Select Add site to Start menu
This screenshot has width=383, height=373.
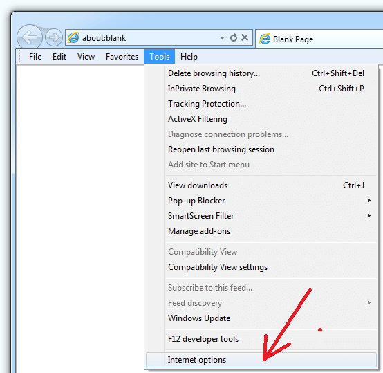[x=261, y=165]
